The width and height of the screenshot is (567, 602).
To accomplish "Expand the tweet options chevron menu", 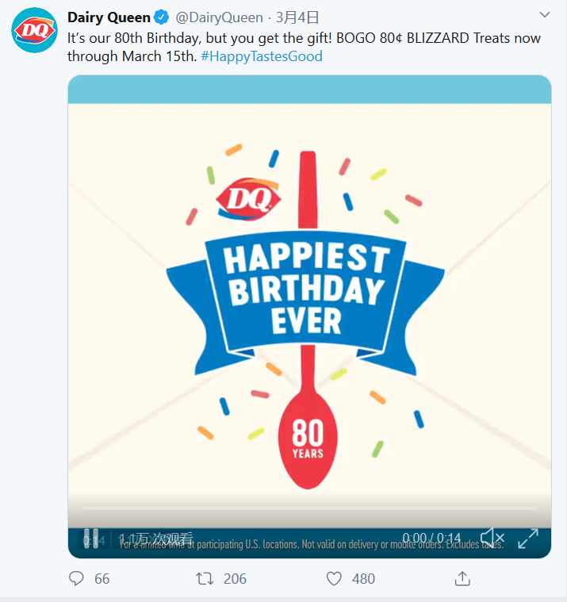I will coord(544,15).
